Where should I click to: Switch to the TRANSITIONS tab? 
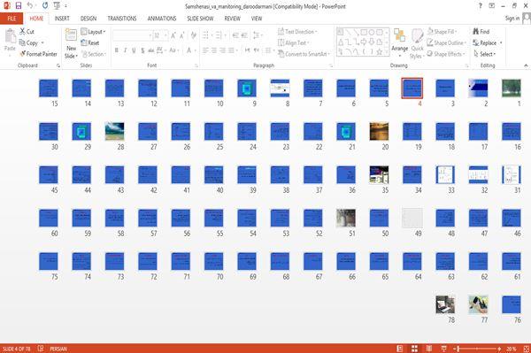[122, 19]
